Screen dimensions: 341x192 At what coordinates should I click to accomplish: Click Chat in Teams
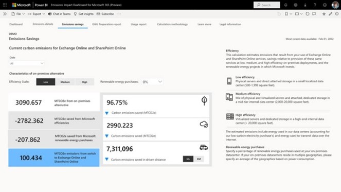(x=59, y=14)
